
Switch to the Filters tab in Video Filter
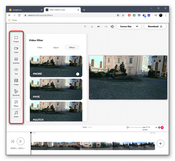tap(40, 47)
